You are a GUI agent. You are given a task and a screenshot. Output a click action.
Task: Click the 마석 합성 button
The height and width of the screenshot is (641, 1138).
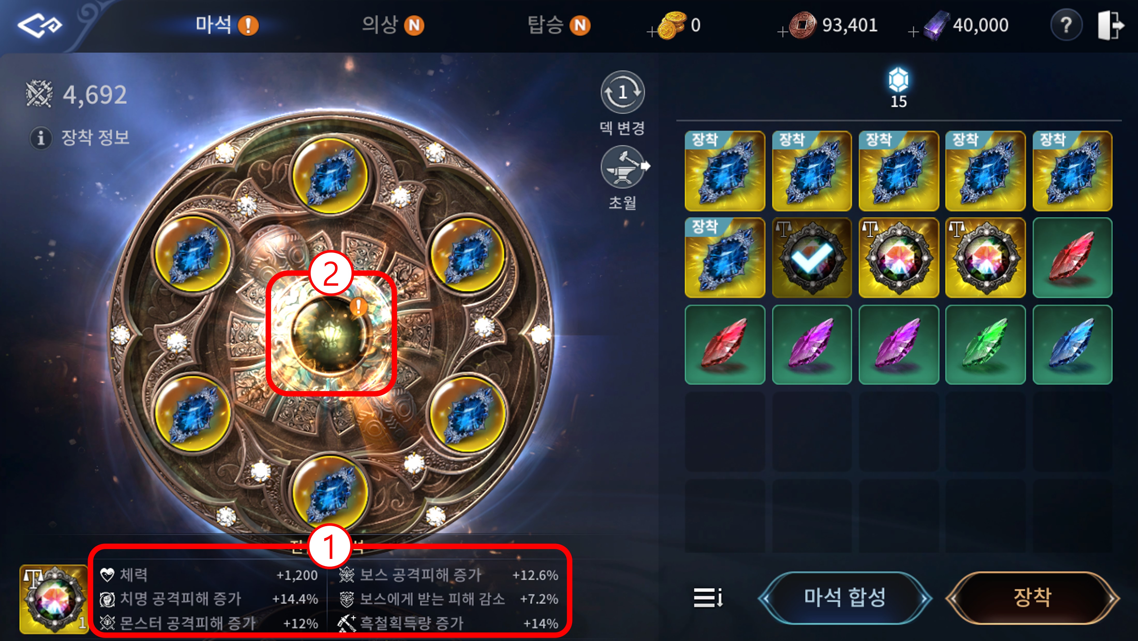[845, 598]
